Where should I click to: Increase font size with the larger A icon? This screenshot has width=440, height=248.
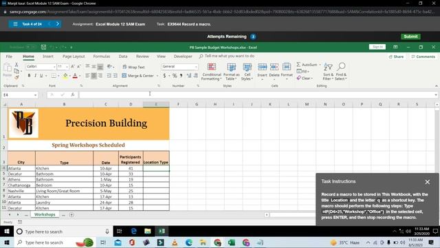(73, 67)
